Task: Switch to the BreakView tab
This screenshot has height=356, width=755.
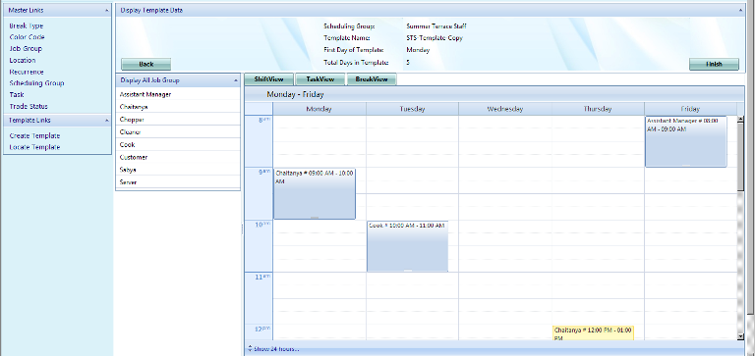Action: (372, 79)
